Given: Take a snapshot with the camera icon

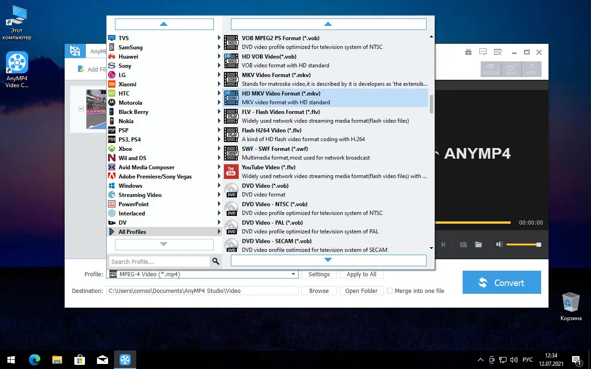Looking at the screenshot, I should [x=463, y=244].
